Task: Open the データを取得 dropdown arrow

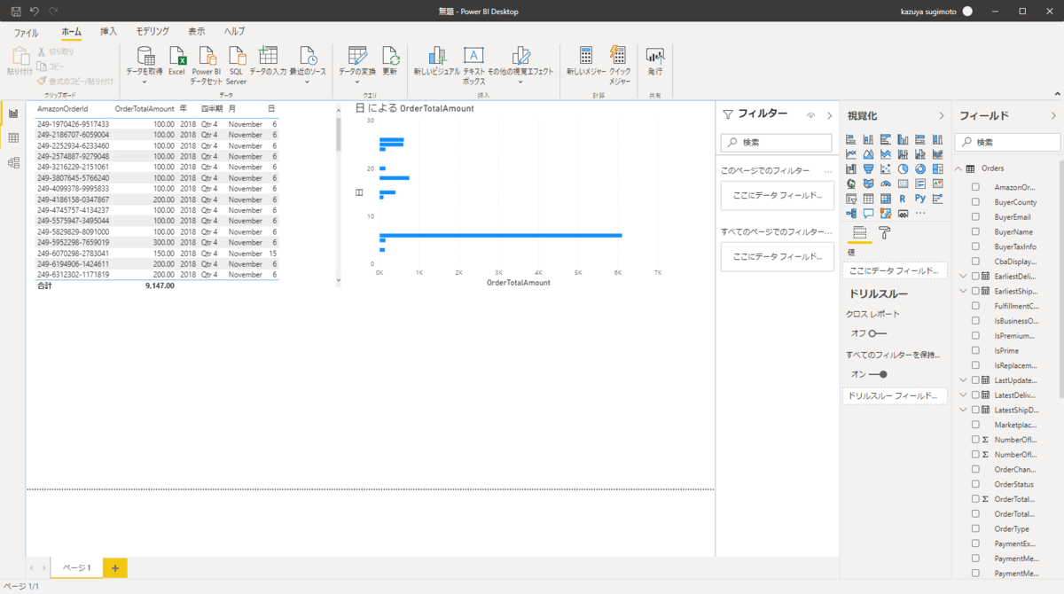Action: (x=144, y=82)
